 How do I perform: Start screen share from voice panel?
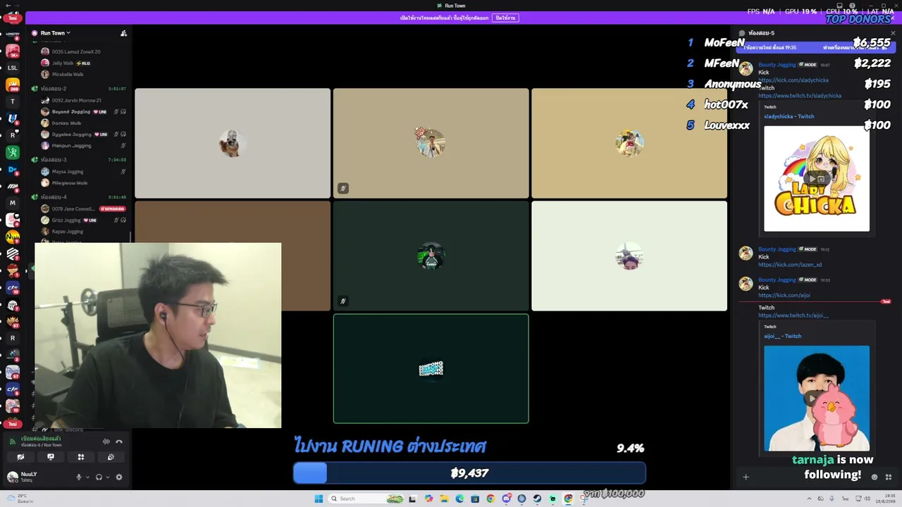[x=51, y=457]
